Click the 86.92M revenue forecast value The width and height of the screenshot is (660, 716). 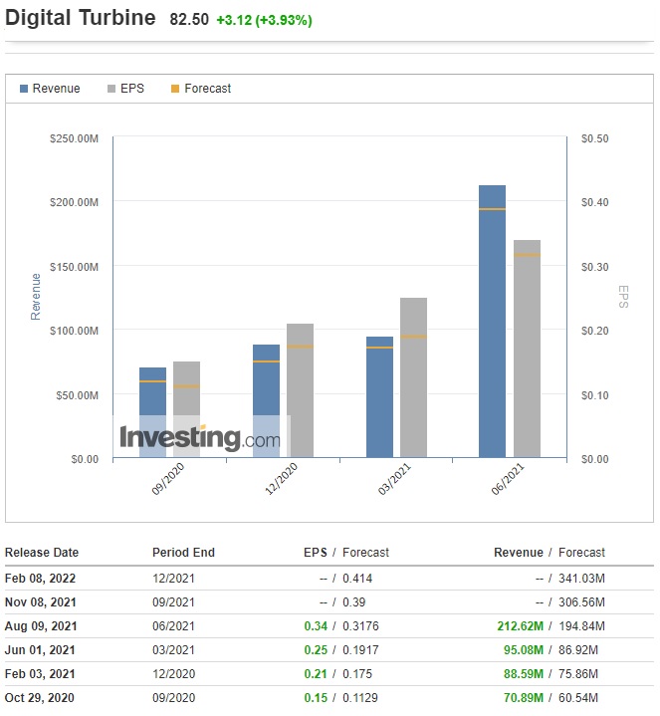[x=578, y=650]
